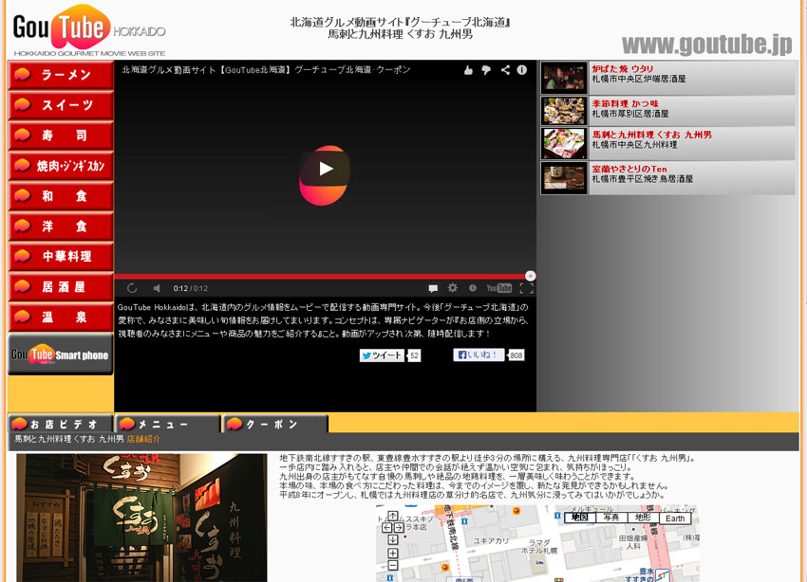Click the Facebook いいね！ button

(x=479, y=355)
